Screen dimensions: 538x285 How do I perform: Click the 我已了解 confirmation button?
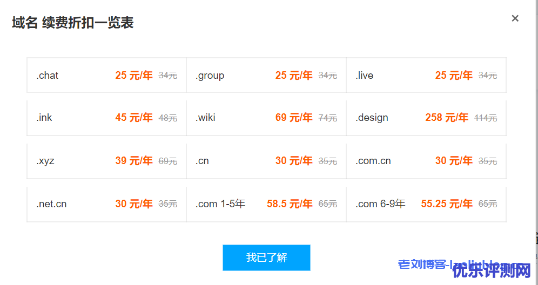(x=266, y=257)
